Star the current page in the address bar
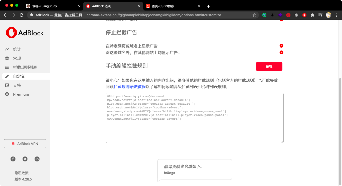 (254, 15)
